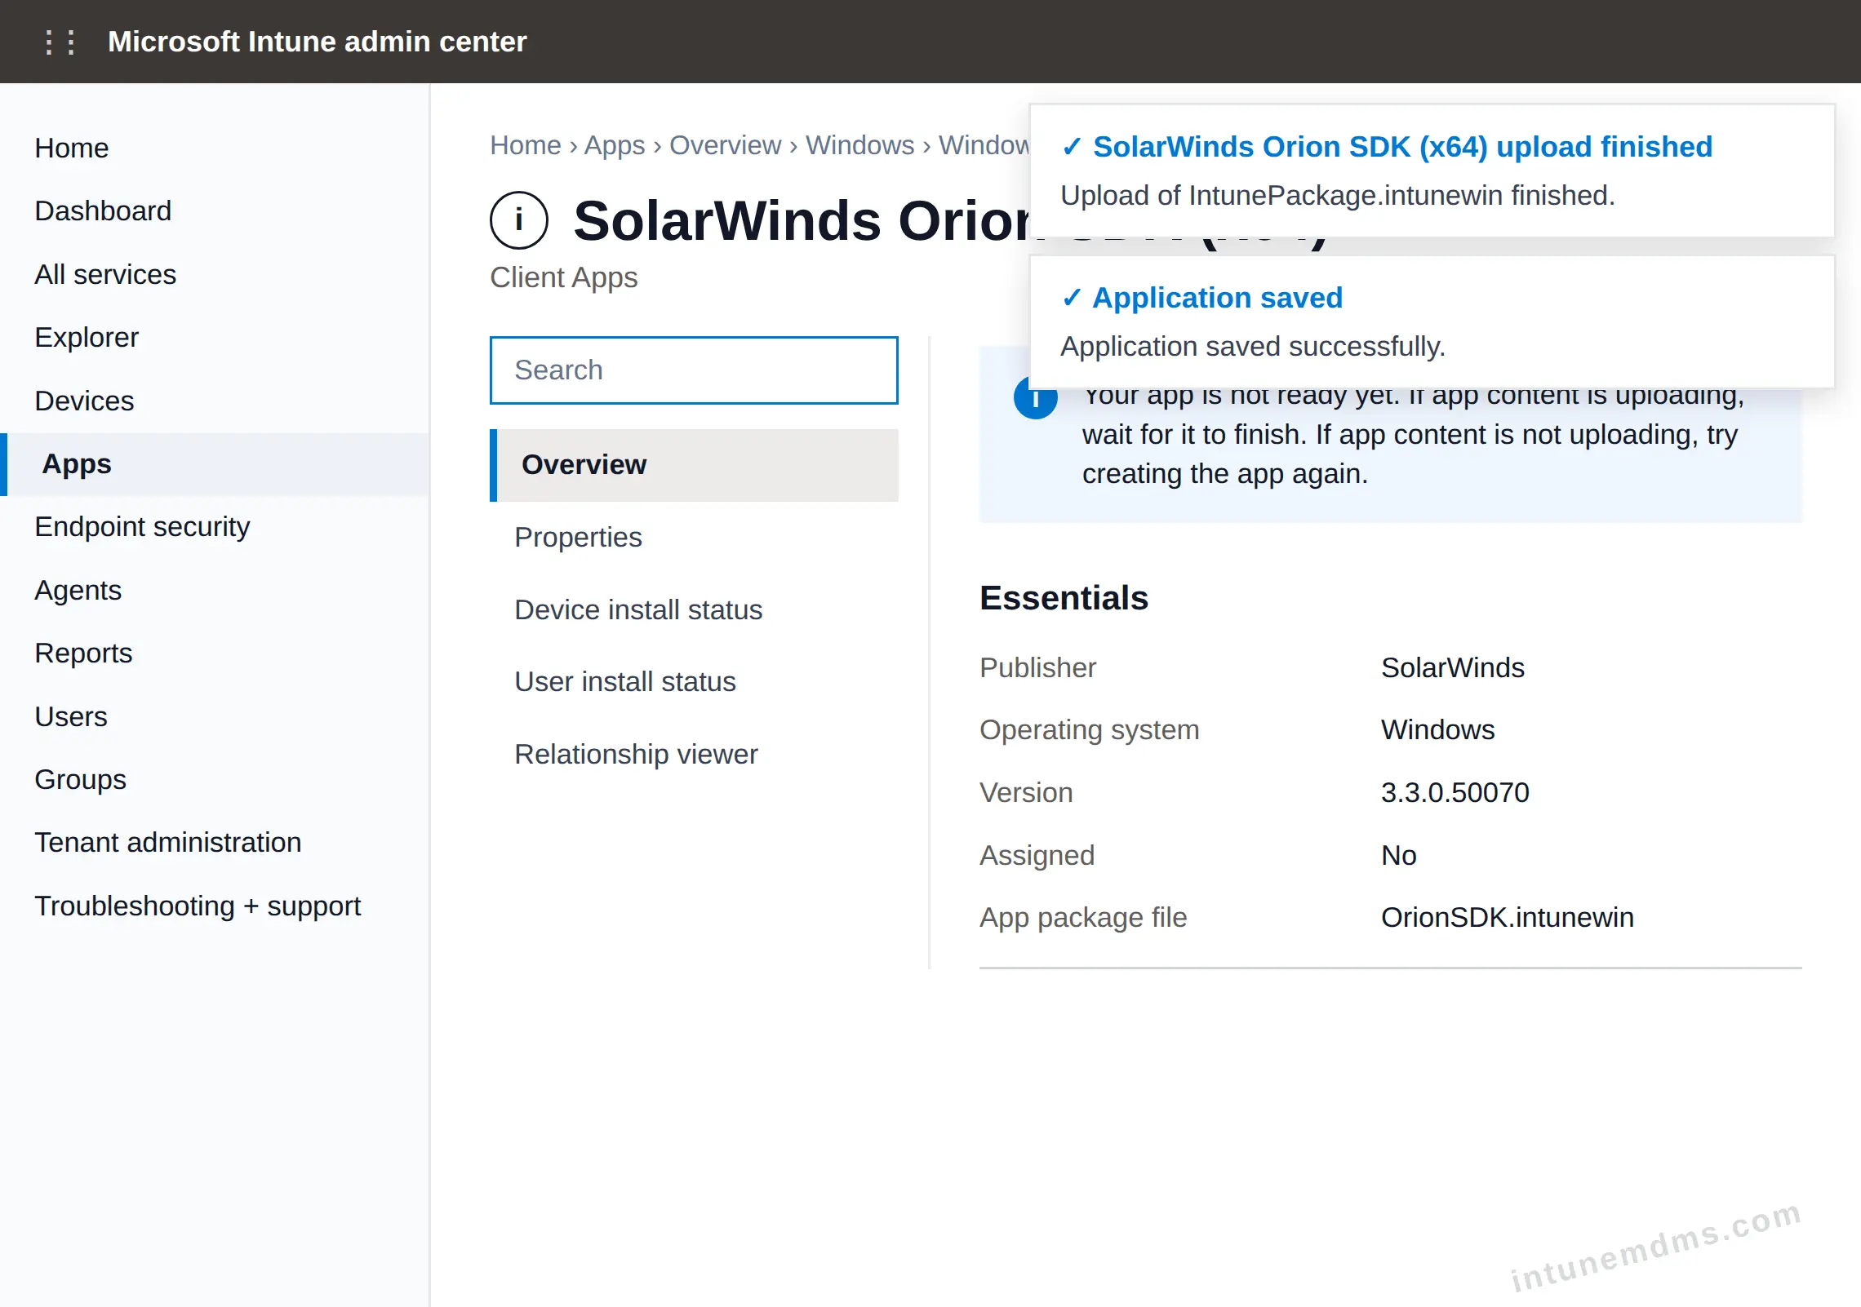Viewport: 1861px width, 1307px height.
Task: Click 'Upload of IntunePackage.intunewin finished.' text
Action: [1338, 196]
